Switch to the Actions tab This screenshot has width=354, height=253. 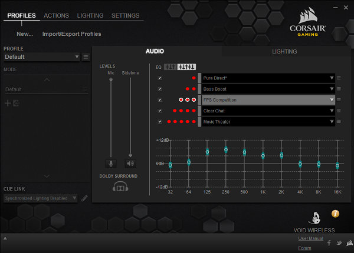(x=56, y=15)
